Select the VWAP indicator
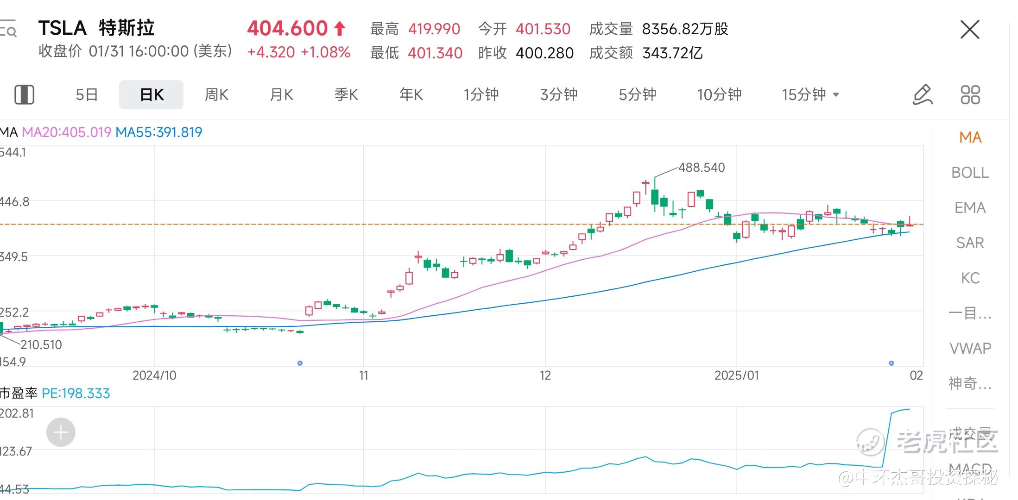1018x500 pixels. tap(970, 349)
